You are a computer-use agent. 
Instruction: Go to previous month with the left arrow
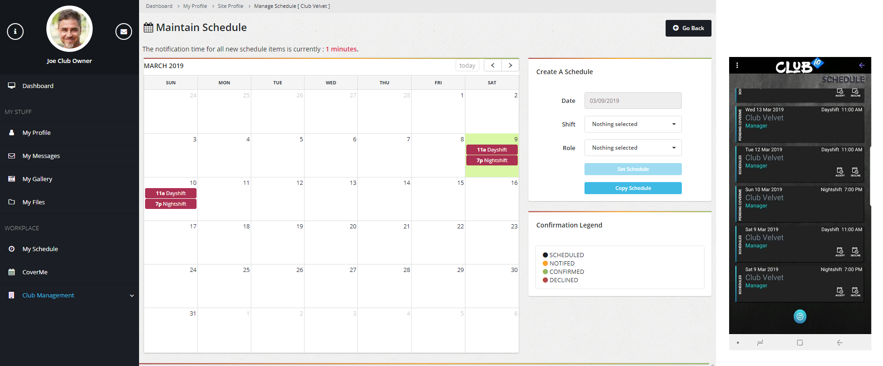[x=493, y=65]
